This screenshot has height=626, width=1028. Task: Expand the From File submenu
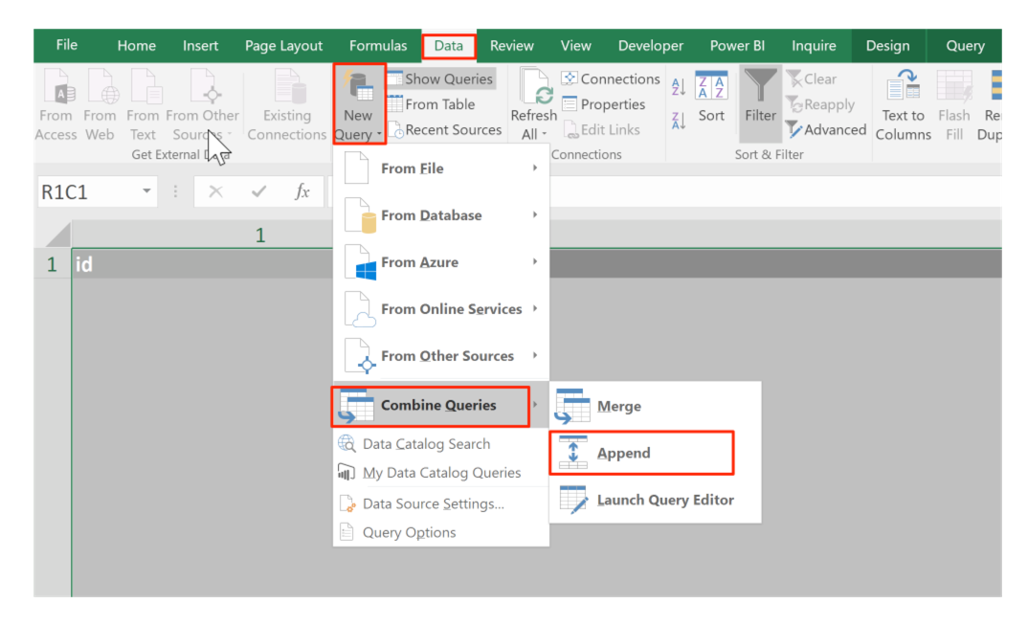click(441, 168)
